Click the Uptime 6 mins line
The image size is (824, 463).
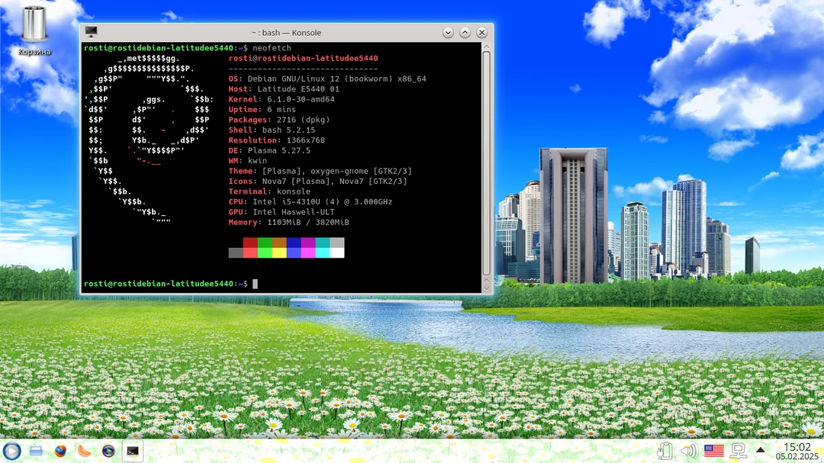coord(262,110)
